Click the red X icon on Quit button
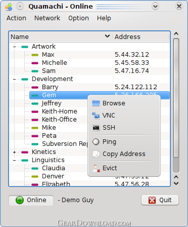This screenshot has height=227, width=188. click(x=152, y=200)
